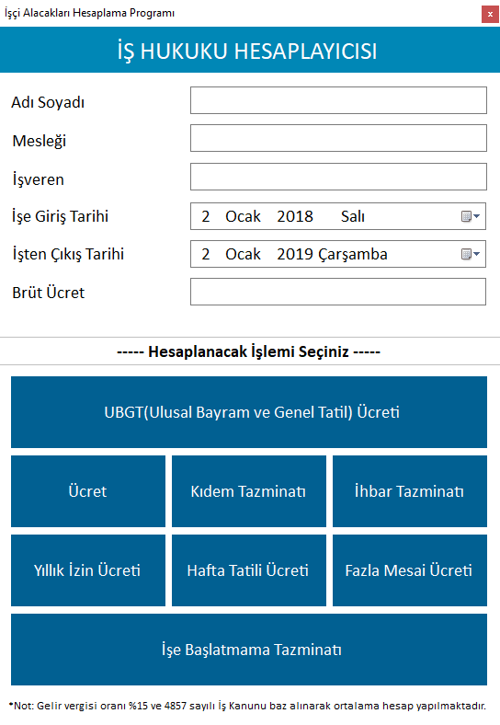Click the Brüt Ücret input field

pyautogui.click(x=338, y=292)
